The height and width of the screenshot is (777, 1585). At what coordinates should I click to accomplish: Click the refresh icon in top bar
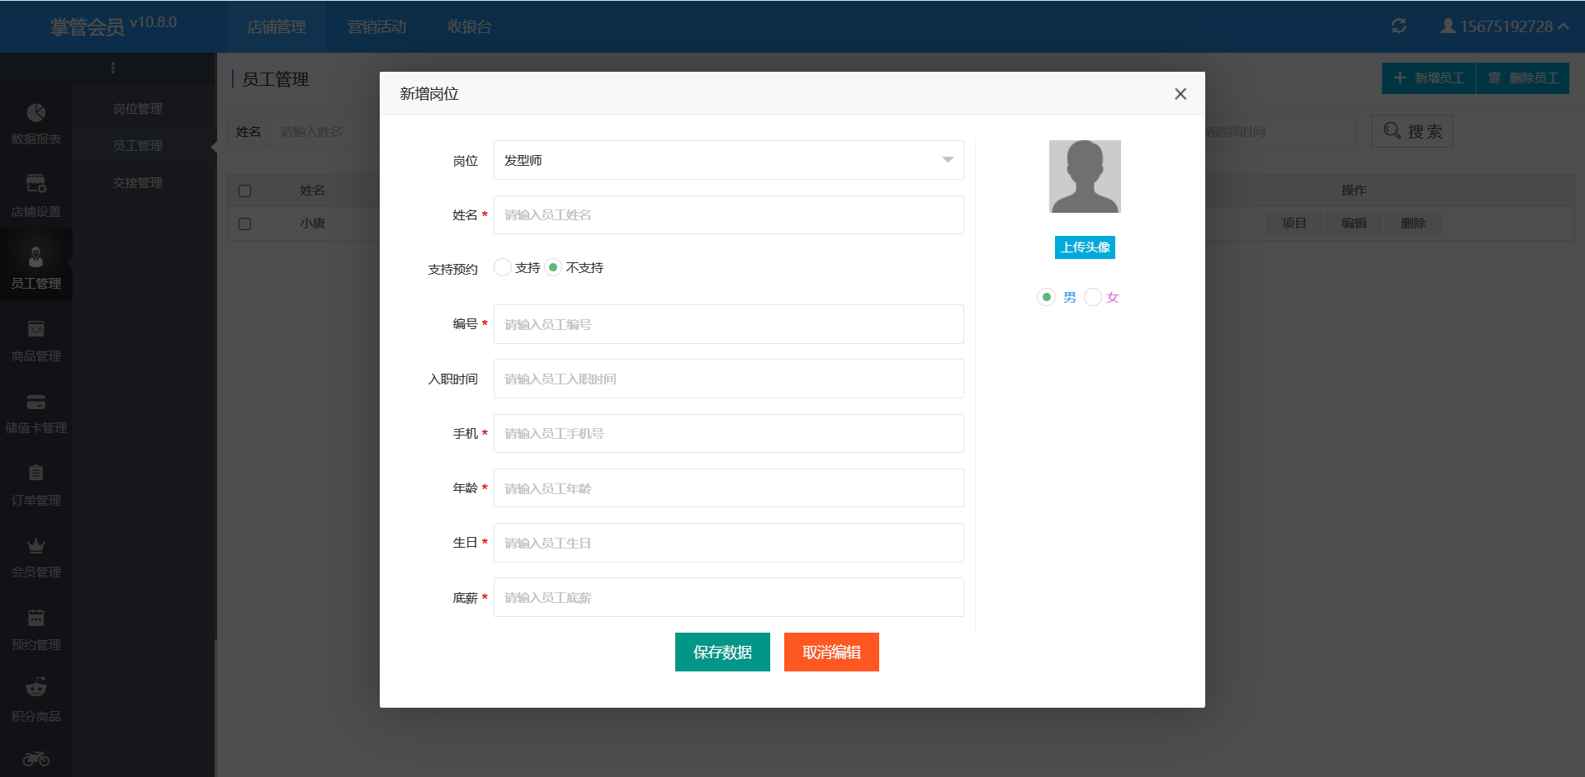(x=1398, y=26)
